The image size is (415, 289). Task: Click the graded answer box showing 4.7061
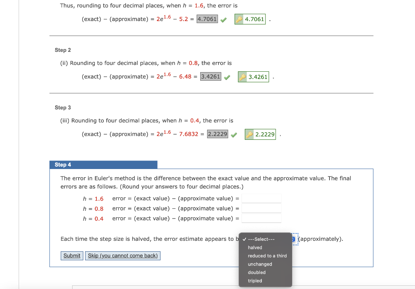[207, 19]
